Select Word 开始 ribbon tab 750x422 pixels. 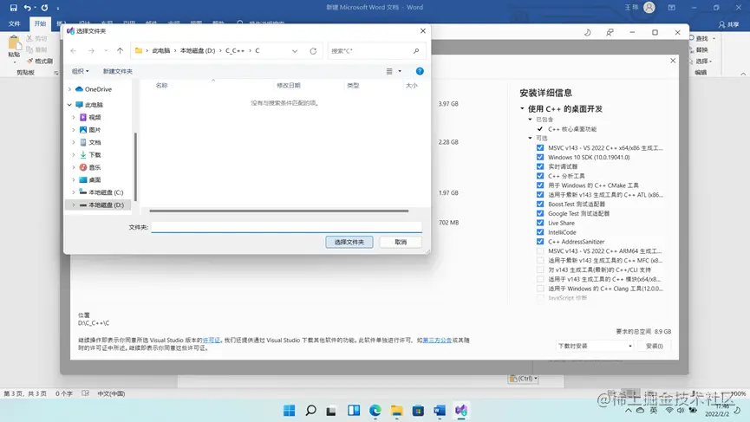pyautogui.click(x=40, y=23)
